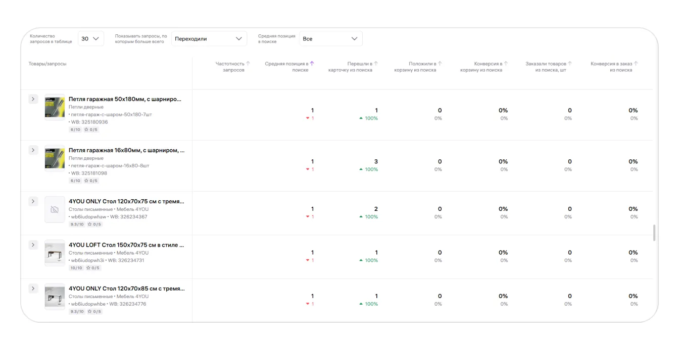Open product link 4YOU ONLY Стол 120x70x75
This screenshot has height=350, width=679.
[126, 202]
